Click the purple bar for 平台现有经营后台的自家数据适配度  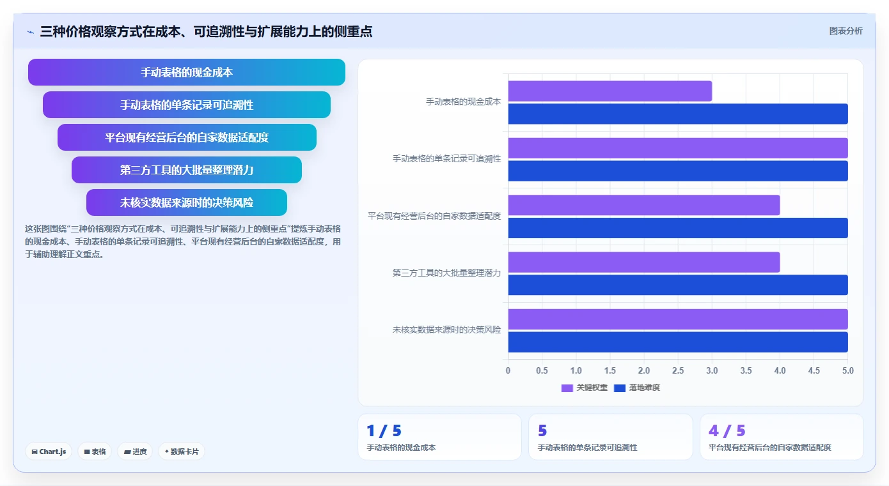pos(644,205)
